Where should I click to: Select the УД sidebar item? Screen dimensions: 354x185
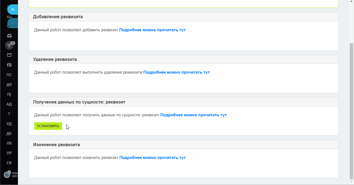[9, 124]
